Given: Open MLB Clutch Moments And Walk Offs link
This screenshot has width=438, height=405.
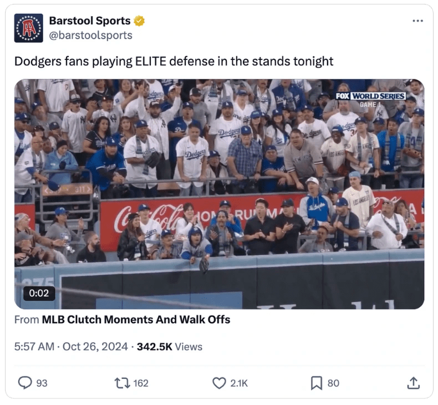Looking at the screenshot, I should 136,320.
